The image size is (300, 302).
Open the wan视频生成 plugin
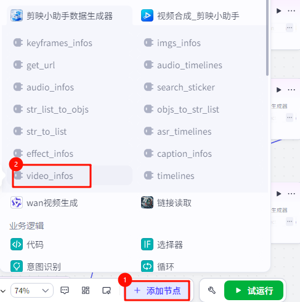coord(44,203)
